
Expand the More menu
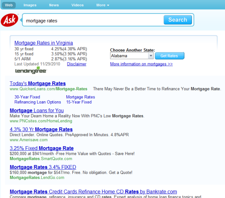[103, 5]
